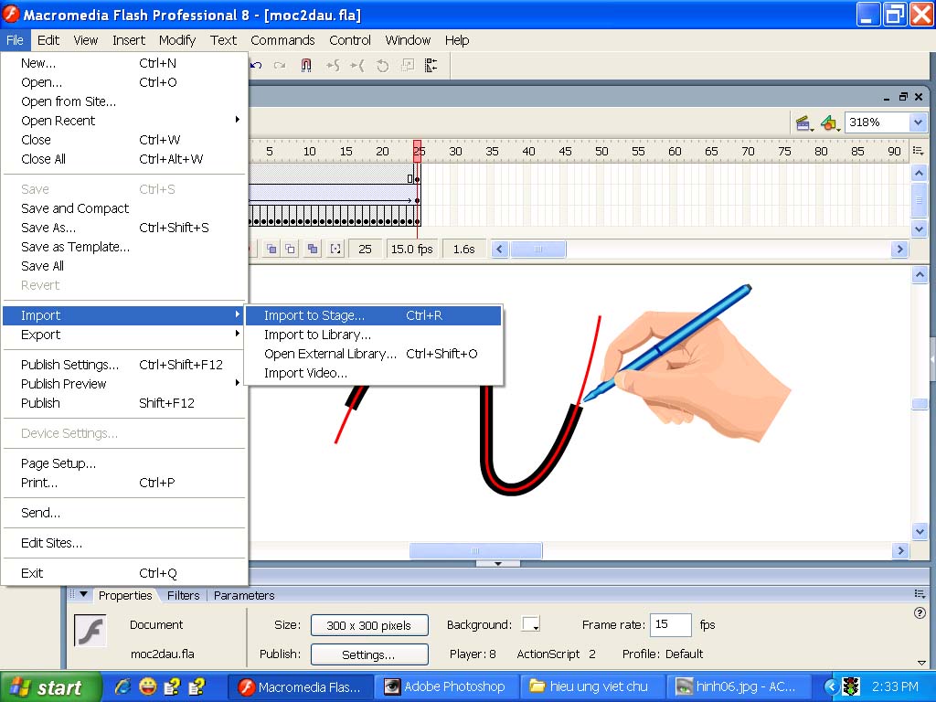Restore down the moc2dau.fla document window

coord(903,97)
